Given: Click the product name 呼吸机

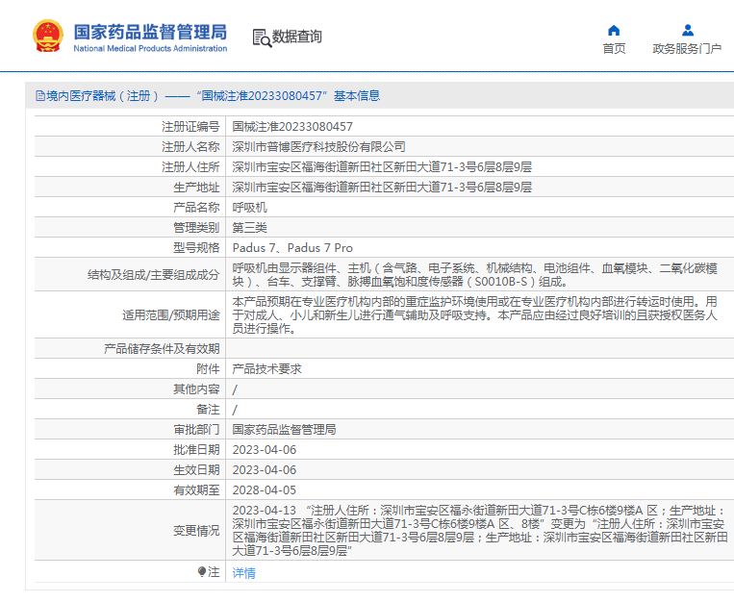Looking at the screenshot, I should [x=250, y=207].
